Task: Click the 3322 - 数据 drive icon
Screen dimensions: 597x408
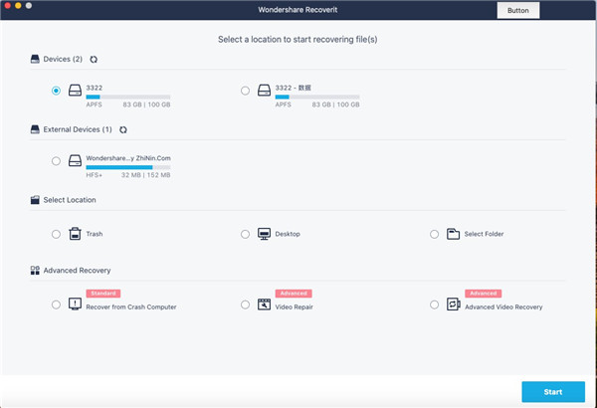Action: (265, 91)
